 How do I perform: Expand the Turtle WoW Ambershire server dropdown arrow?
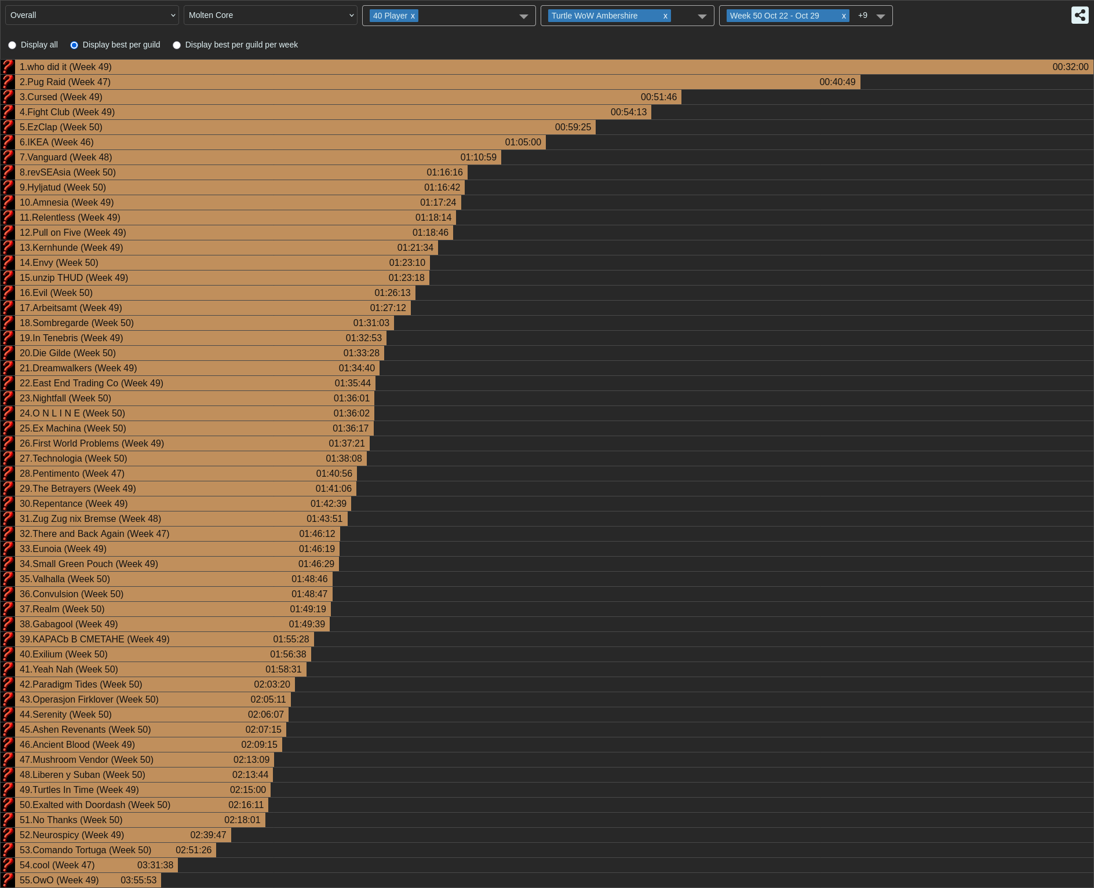click(x=702, y=16)
